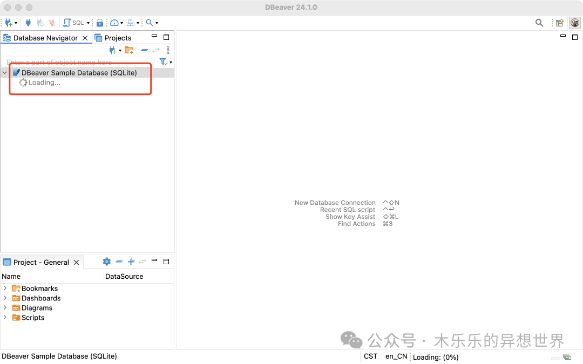Maximize the Project - General panel
This screenshot has width=583, height=364.
click(166, 262)
